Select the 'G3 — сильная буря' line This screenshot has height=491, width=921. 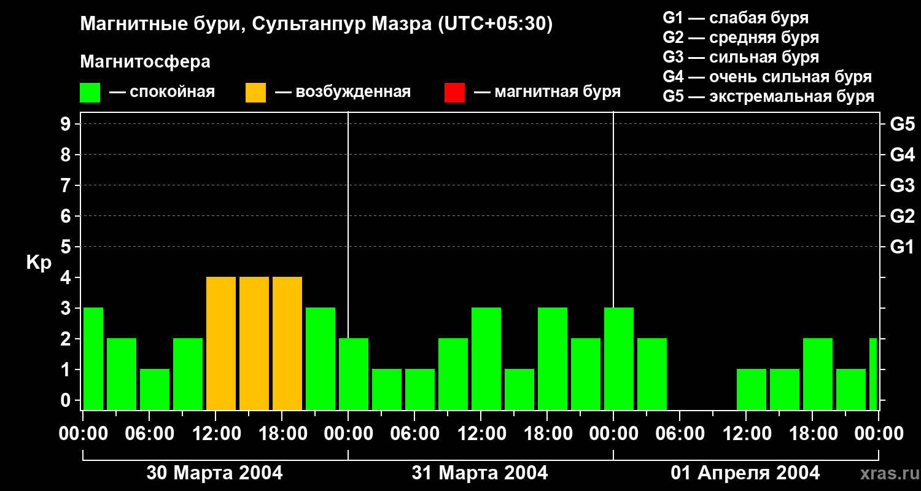tap(741, 57)
